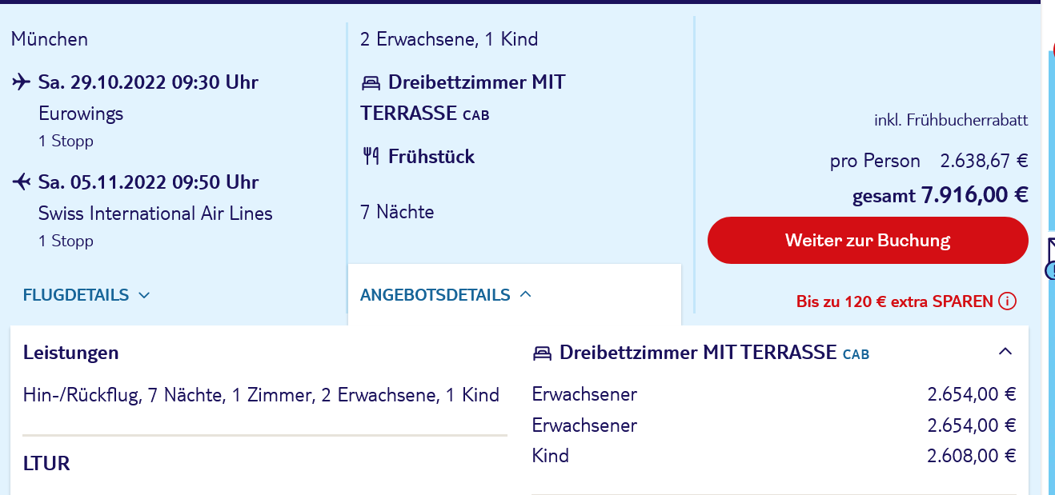This screenshot has height=495, width=1055.
Task: Click the Eurowings airline name
Action: pos(81,114)
